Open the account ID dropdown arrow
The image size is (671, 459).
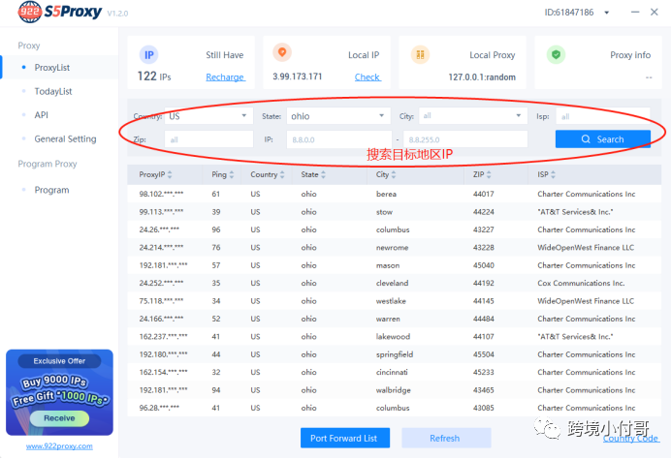click(x=606, y=13)
